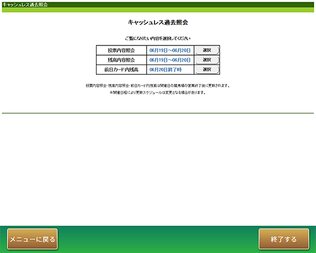Click the キャッシュレス過去照会 title bar text
This screenshot has height=253, width=316.
25,5
